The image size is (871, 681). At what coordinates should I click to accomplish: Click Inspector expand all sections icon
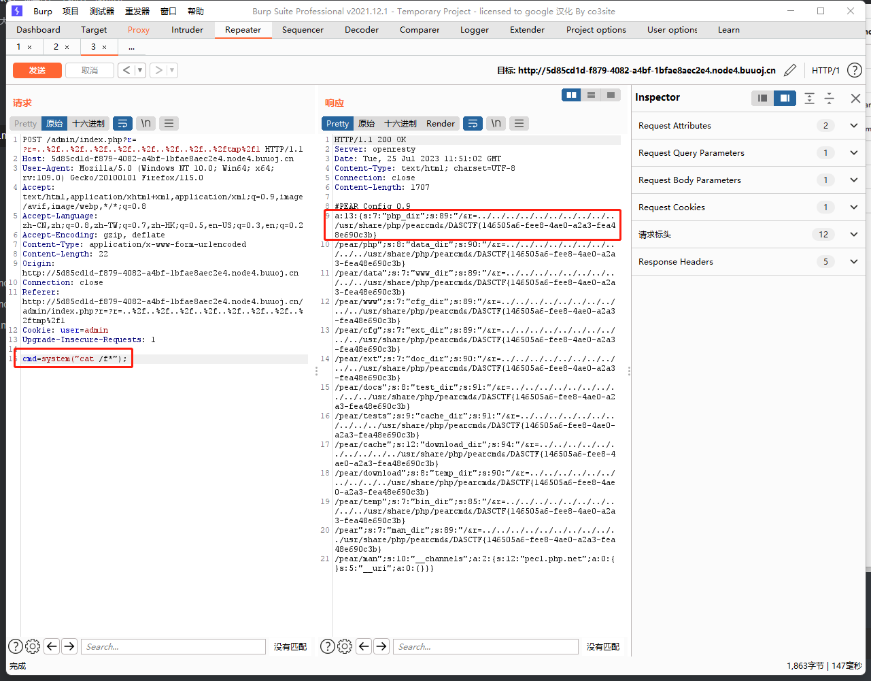(x=809, y=98)
